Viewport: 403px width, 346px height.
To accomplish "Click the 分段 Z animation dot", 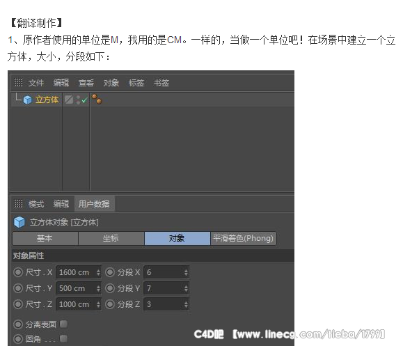I will (x=110, y=304).
